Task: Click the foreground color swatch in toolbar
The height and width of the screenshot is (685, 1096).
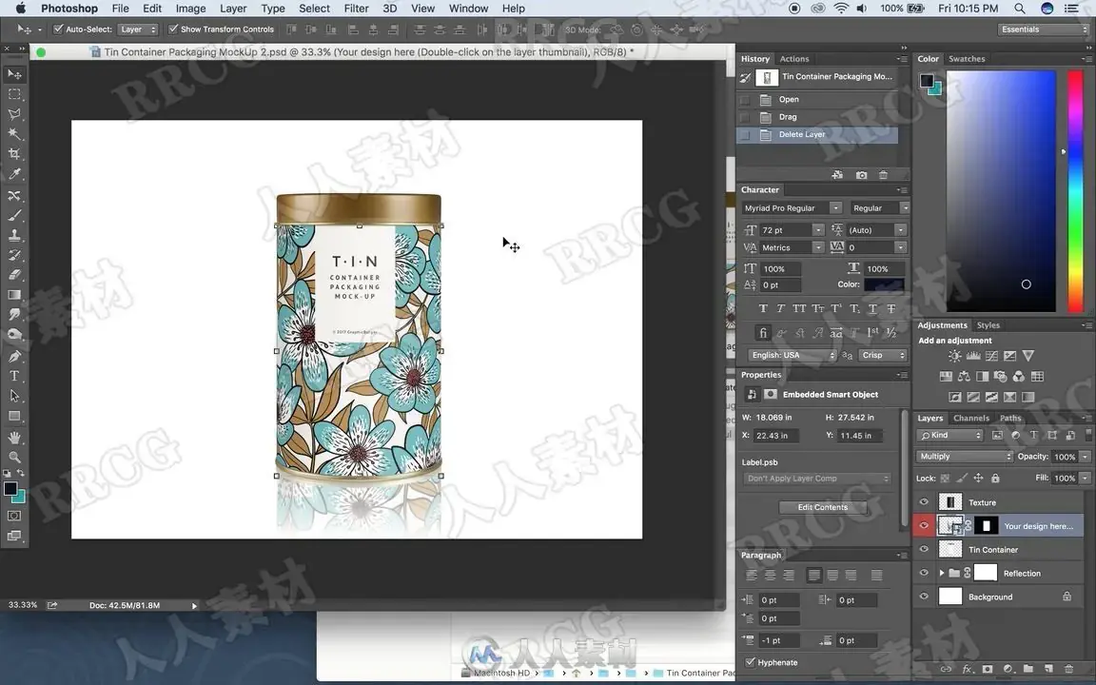Action: coord(10,489)
